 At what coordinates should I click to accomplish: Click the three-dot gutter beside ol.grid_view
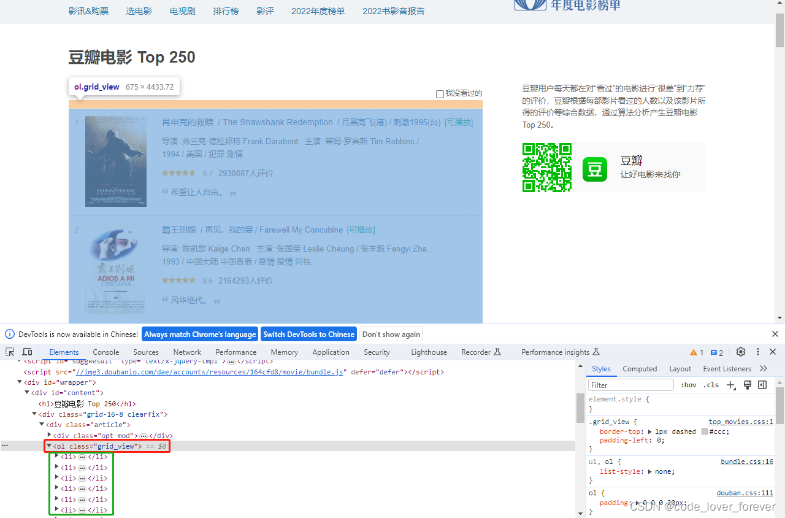[x=5, y=446]
